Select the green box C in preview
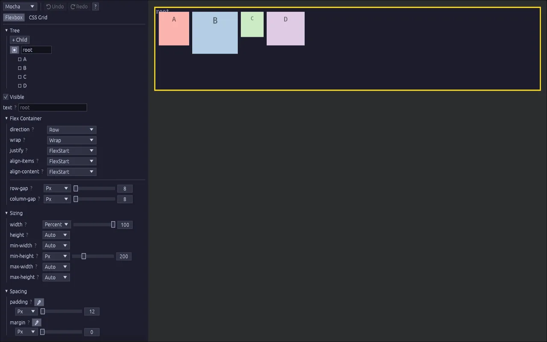Screen dimensions: 547x342 click(252, 24)
